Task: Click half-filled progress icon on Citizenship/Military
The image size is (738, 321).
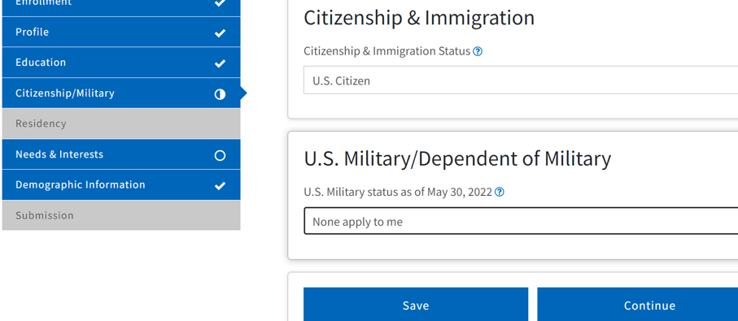Action: pos(220,94)
